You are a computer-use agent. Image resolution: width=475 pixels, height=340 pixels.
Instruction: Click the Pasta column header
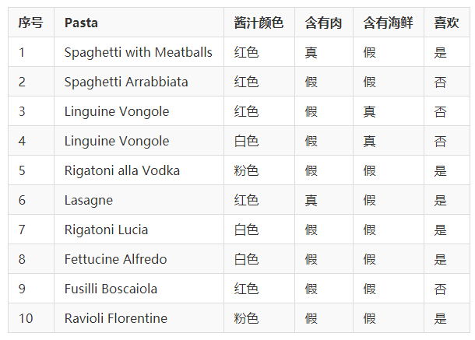tap(81, 23)
